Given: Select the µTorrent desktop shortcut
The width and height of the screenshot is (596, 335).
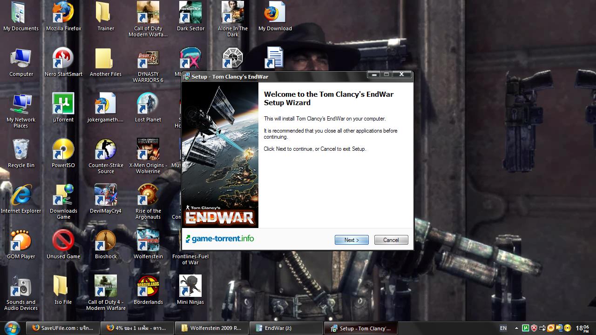Looking at the screenshot, I should (63, 108).
